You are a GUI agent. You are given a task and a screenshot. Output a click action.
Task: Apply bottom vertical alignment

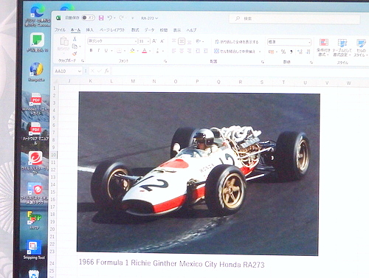pyautogui.click(x=190, y=41)
